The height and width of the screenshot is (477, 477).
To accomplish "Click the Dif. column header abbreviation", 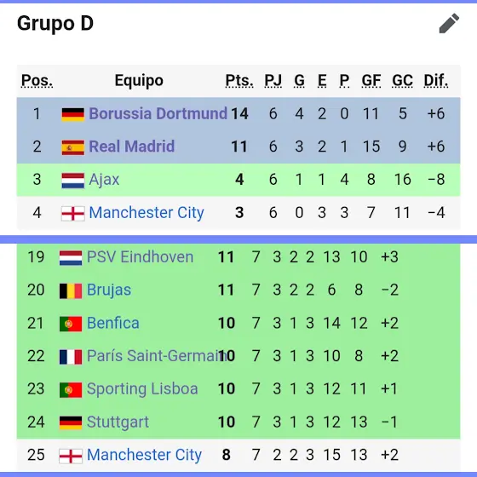I will [436, 81].
